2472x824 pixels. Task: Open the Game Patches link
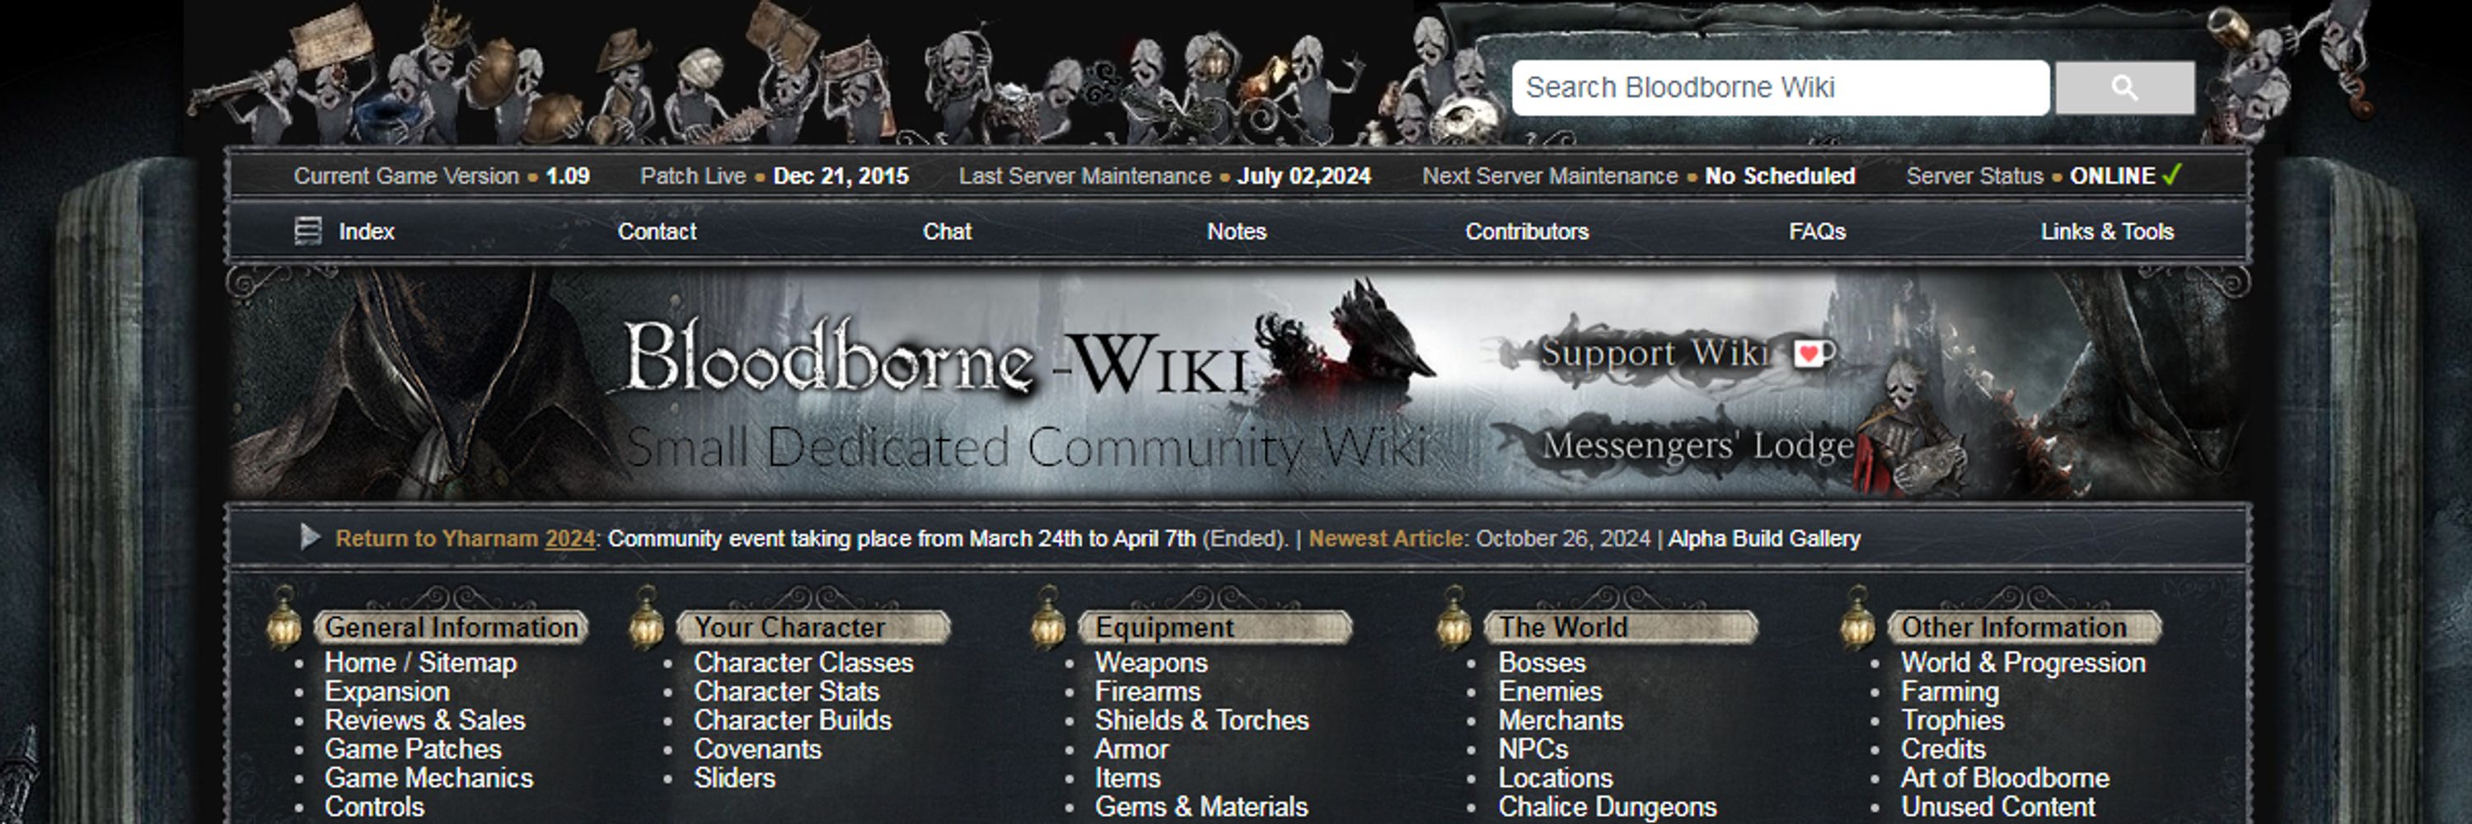click(x=413, y=749)
